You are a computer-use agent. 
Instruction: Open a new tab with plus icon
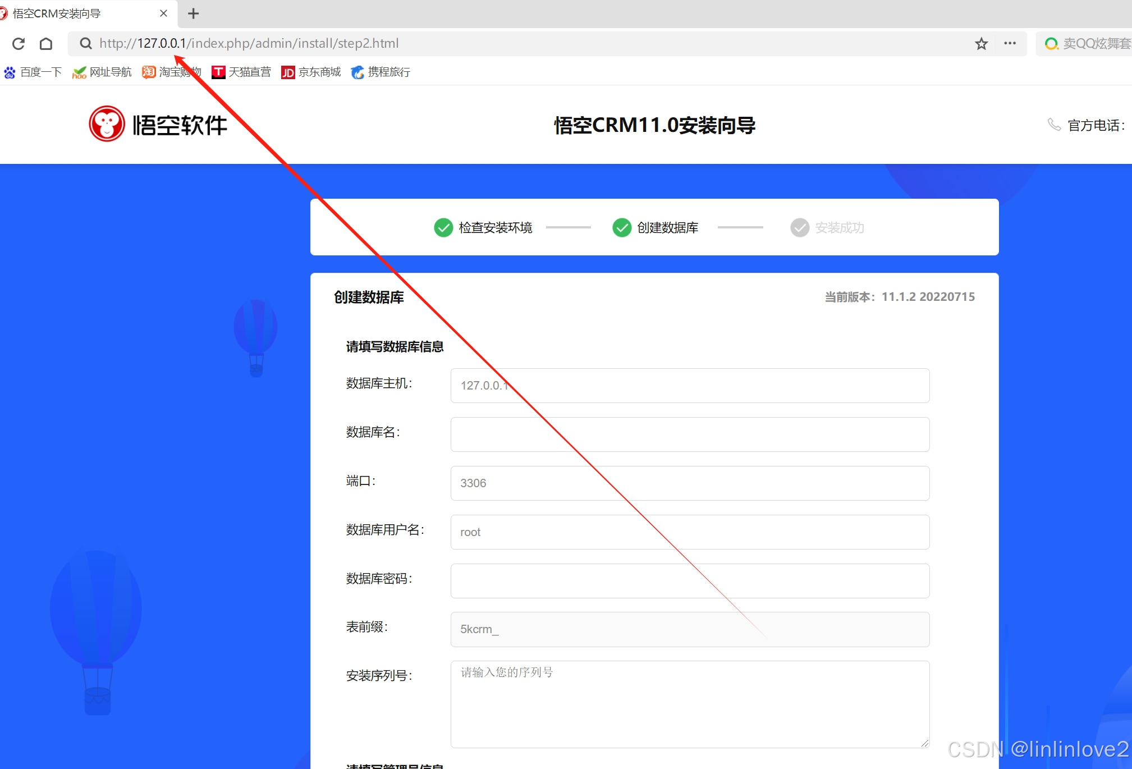pyautogui.click(x=194, y=13)
